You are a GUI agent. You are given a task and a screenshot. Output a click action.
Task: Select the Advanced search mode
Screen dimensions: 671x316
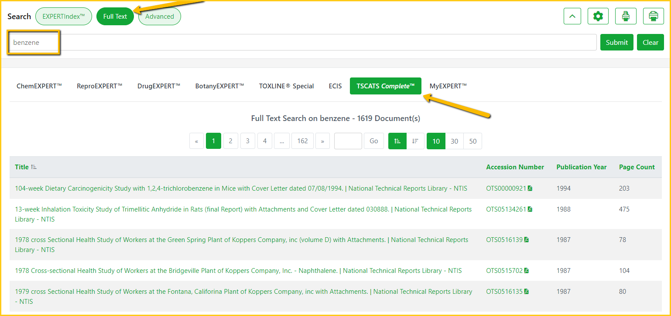[159, 17]
